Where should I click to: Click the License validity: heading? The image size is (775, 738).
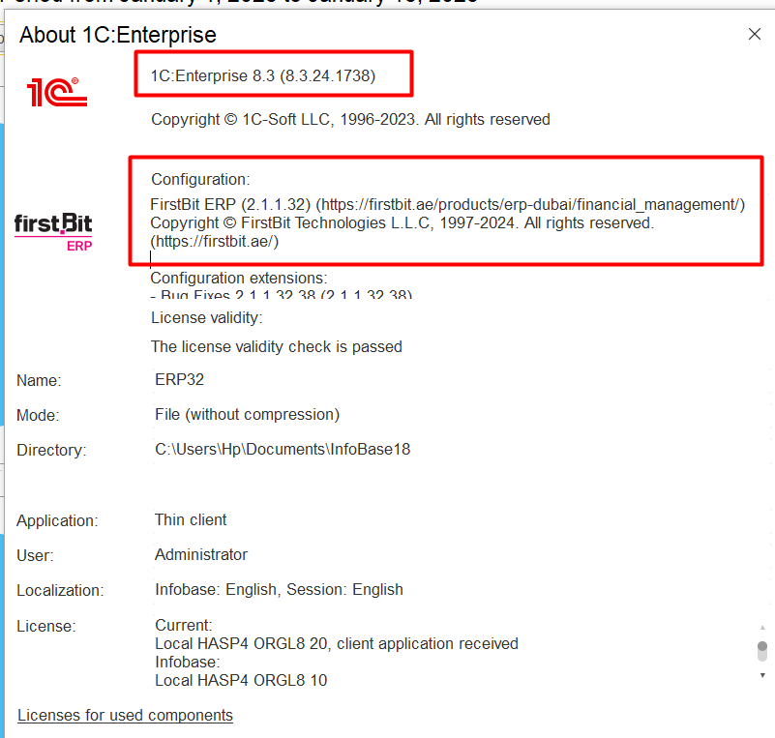click(x=207, y=317)
